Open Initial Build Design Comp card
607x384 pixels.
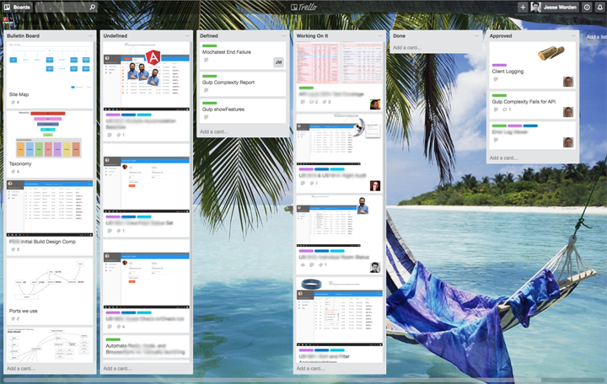pyautogui.click(x=50, y=218)
